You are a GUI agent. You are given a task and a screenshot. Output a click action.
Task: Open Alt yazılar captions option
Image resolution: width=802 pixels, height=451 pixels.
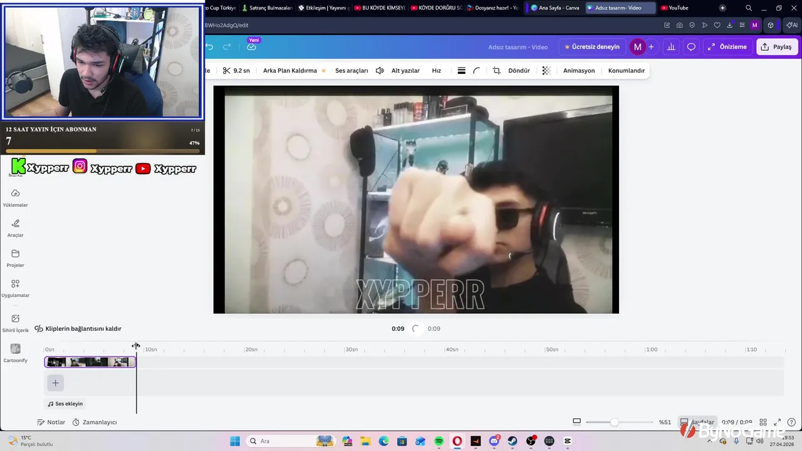pos(405,71)
